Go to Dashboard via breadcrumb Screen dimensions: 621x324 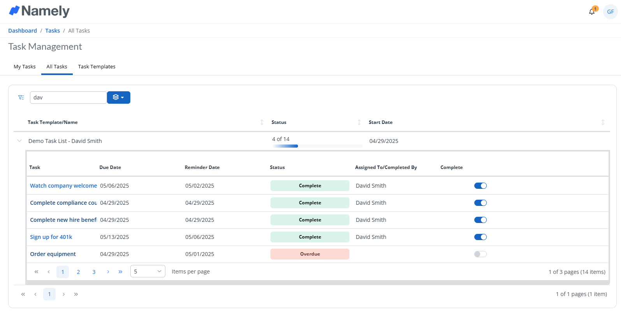[23, 31]
